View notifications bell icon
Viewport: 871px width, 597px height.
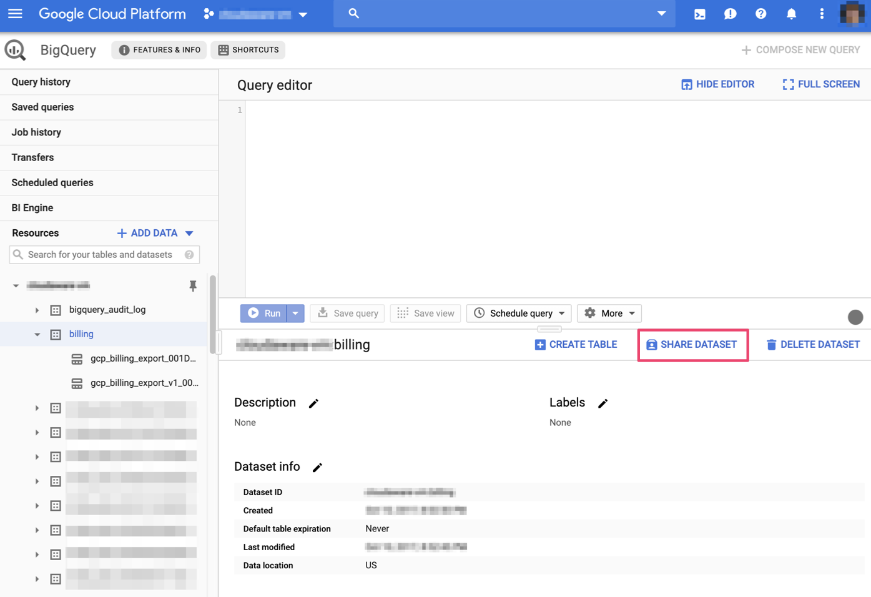[x=791, y=14]
